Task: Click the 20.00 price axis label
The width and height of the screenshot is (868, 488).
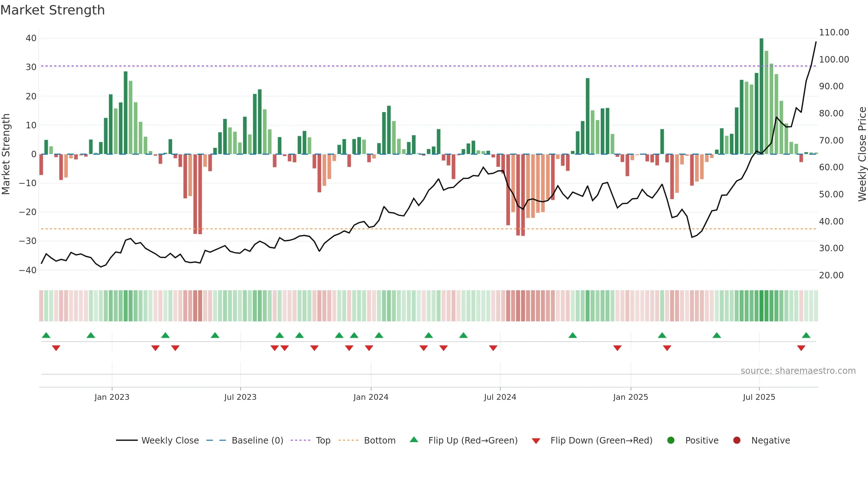Action: point(831,275)
